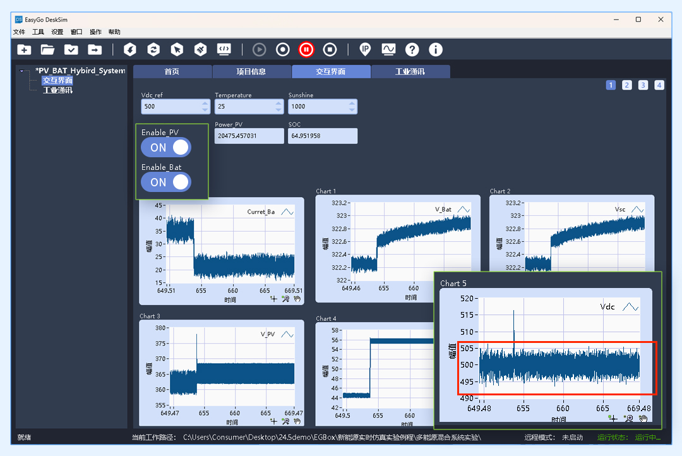Toggle the Enable_Bat switch off
682x456 pixels.
(166, 183)
